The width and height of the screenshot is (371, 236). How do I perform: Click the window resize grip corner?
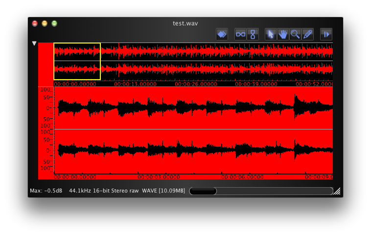coord(337,191)
